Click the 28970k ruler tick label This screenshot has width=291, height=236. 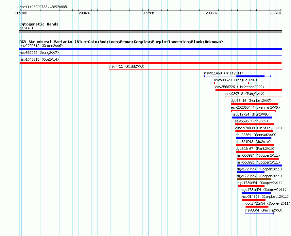(x=275, y=13)
